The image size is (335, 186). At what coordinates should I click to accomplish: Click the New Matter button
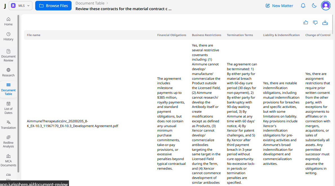click(279, 6)
